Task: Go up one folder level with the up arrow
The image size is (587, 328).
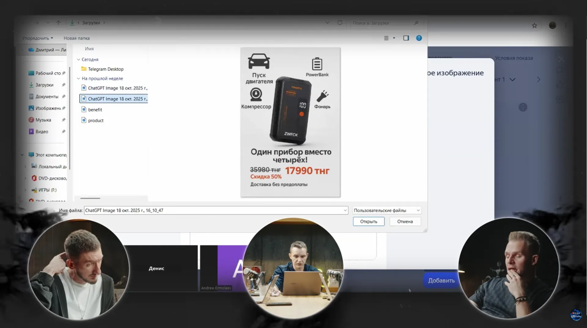Action: pos(58,23)
